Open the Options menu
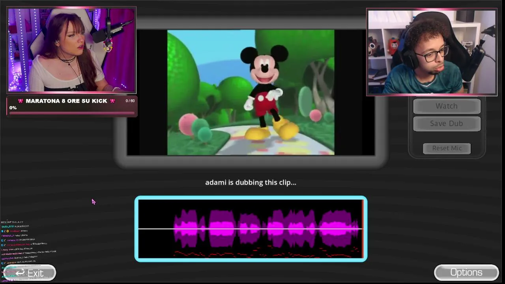The image size is (505, 284). tap(466, 273)
